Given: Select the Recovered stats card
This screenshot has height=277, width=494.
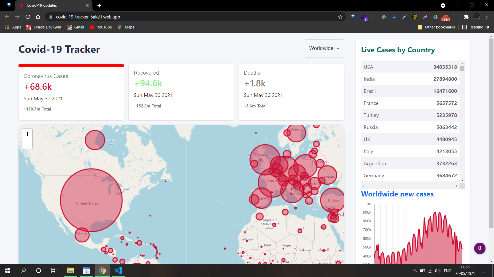Looking at the screenshot, I should coord(181,92).
